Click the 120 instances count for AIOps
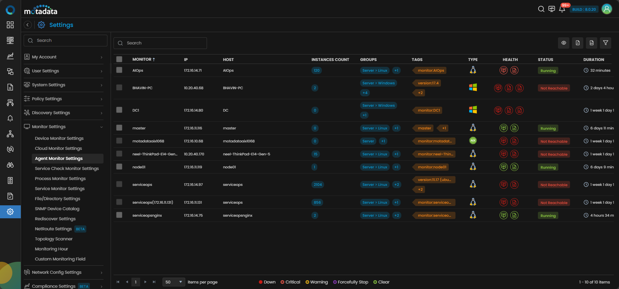 click(x=317, y=70)
